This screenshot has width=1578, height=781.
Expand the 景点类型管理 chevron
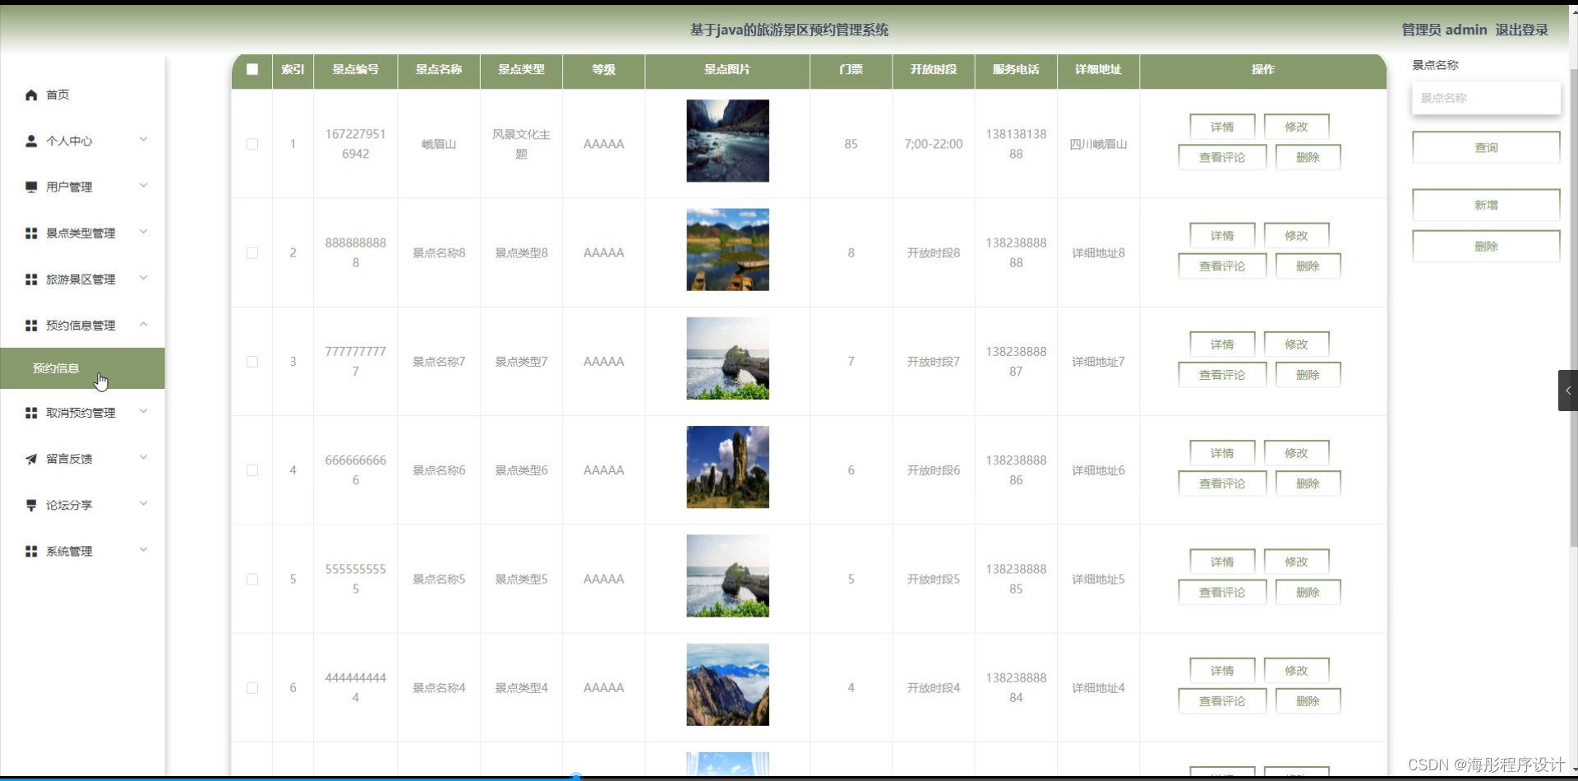coord(144,232)
